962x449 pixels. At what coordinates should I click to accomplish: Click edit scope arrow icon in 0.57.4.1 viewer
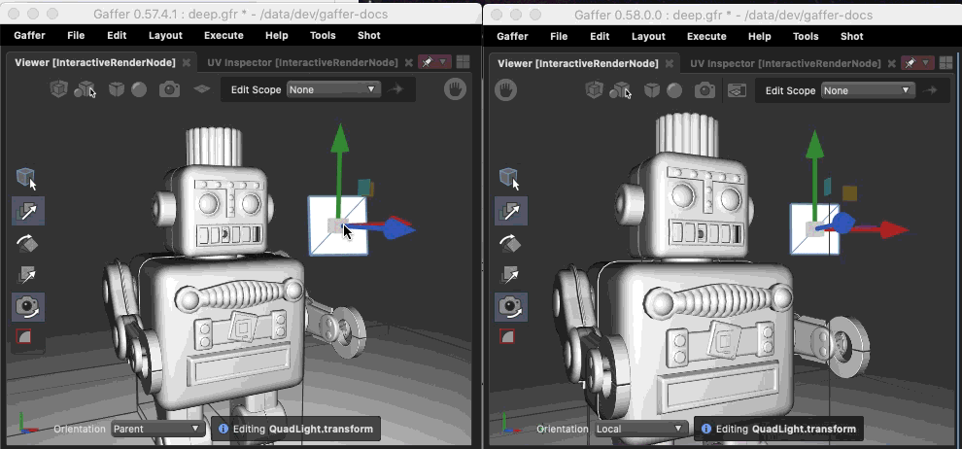click(397, 89)
